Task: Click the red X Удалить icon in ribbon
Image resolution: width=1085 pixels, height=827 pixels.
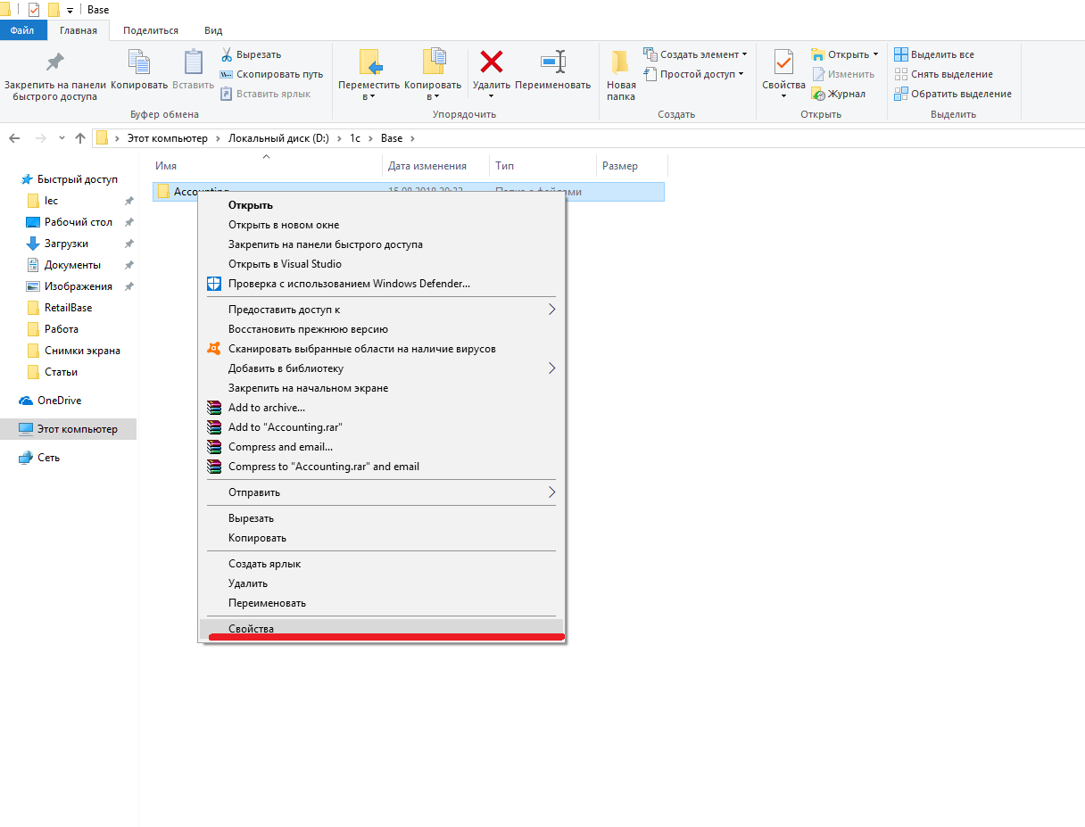Action: click(492, 62)
